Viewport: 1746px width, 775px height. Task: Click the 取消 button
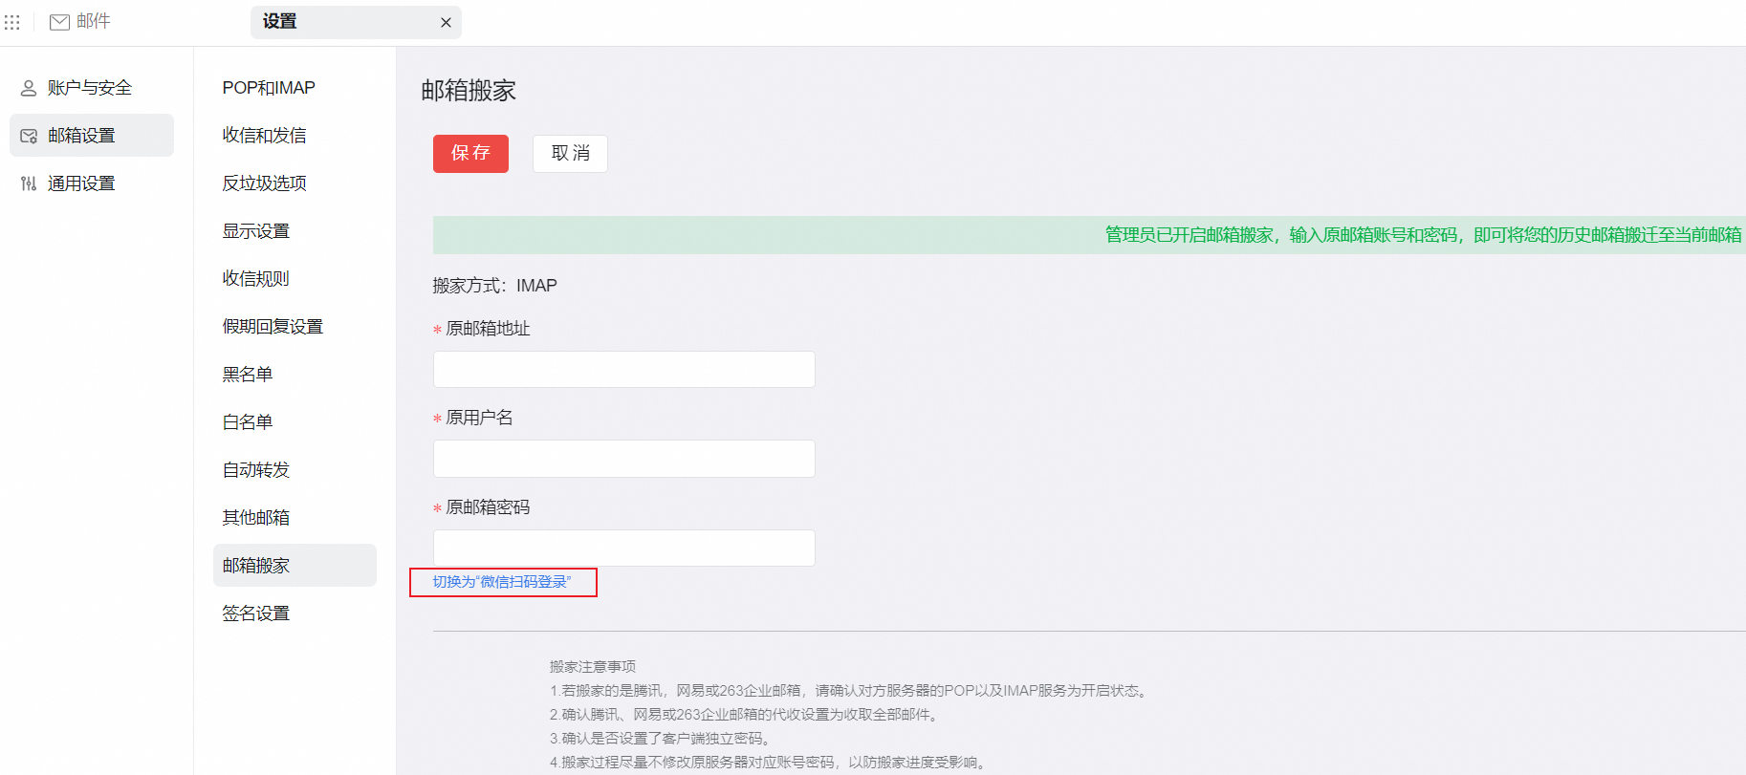tap(570, 154)
